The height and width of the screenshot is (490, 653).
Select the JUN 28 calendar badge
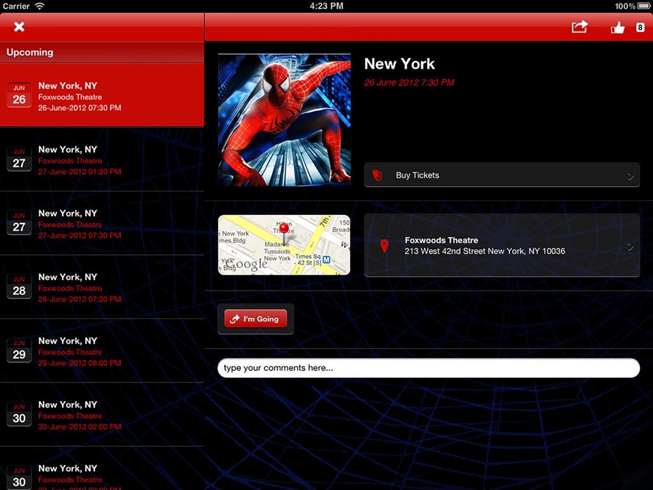[x=19, y=286]
